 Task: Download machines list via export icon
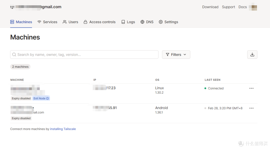tap(252, 54)
